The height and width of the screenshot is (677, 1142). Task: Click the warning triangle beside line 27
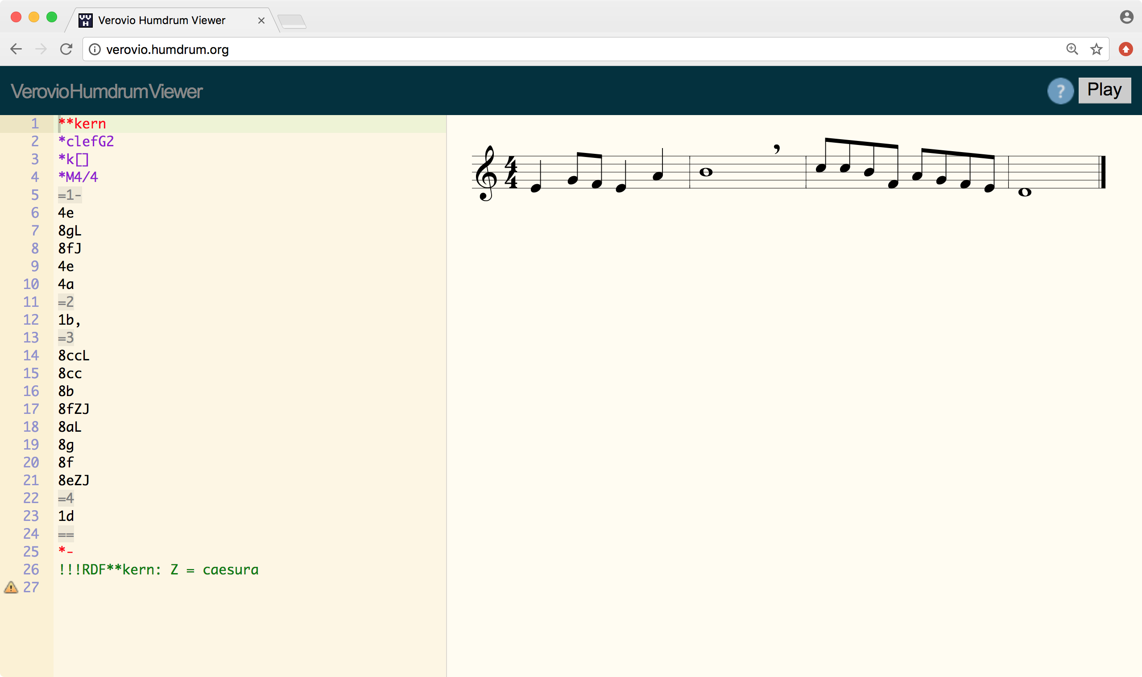click(12, 588)
